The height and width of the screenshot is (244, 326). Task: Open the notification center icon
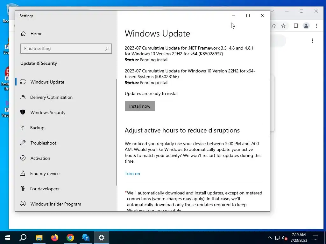coord(315,238)
